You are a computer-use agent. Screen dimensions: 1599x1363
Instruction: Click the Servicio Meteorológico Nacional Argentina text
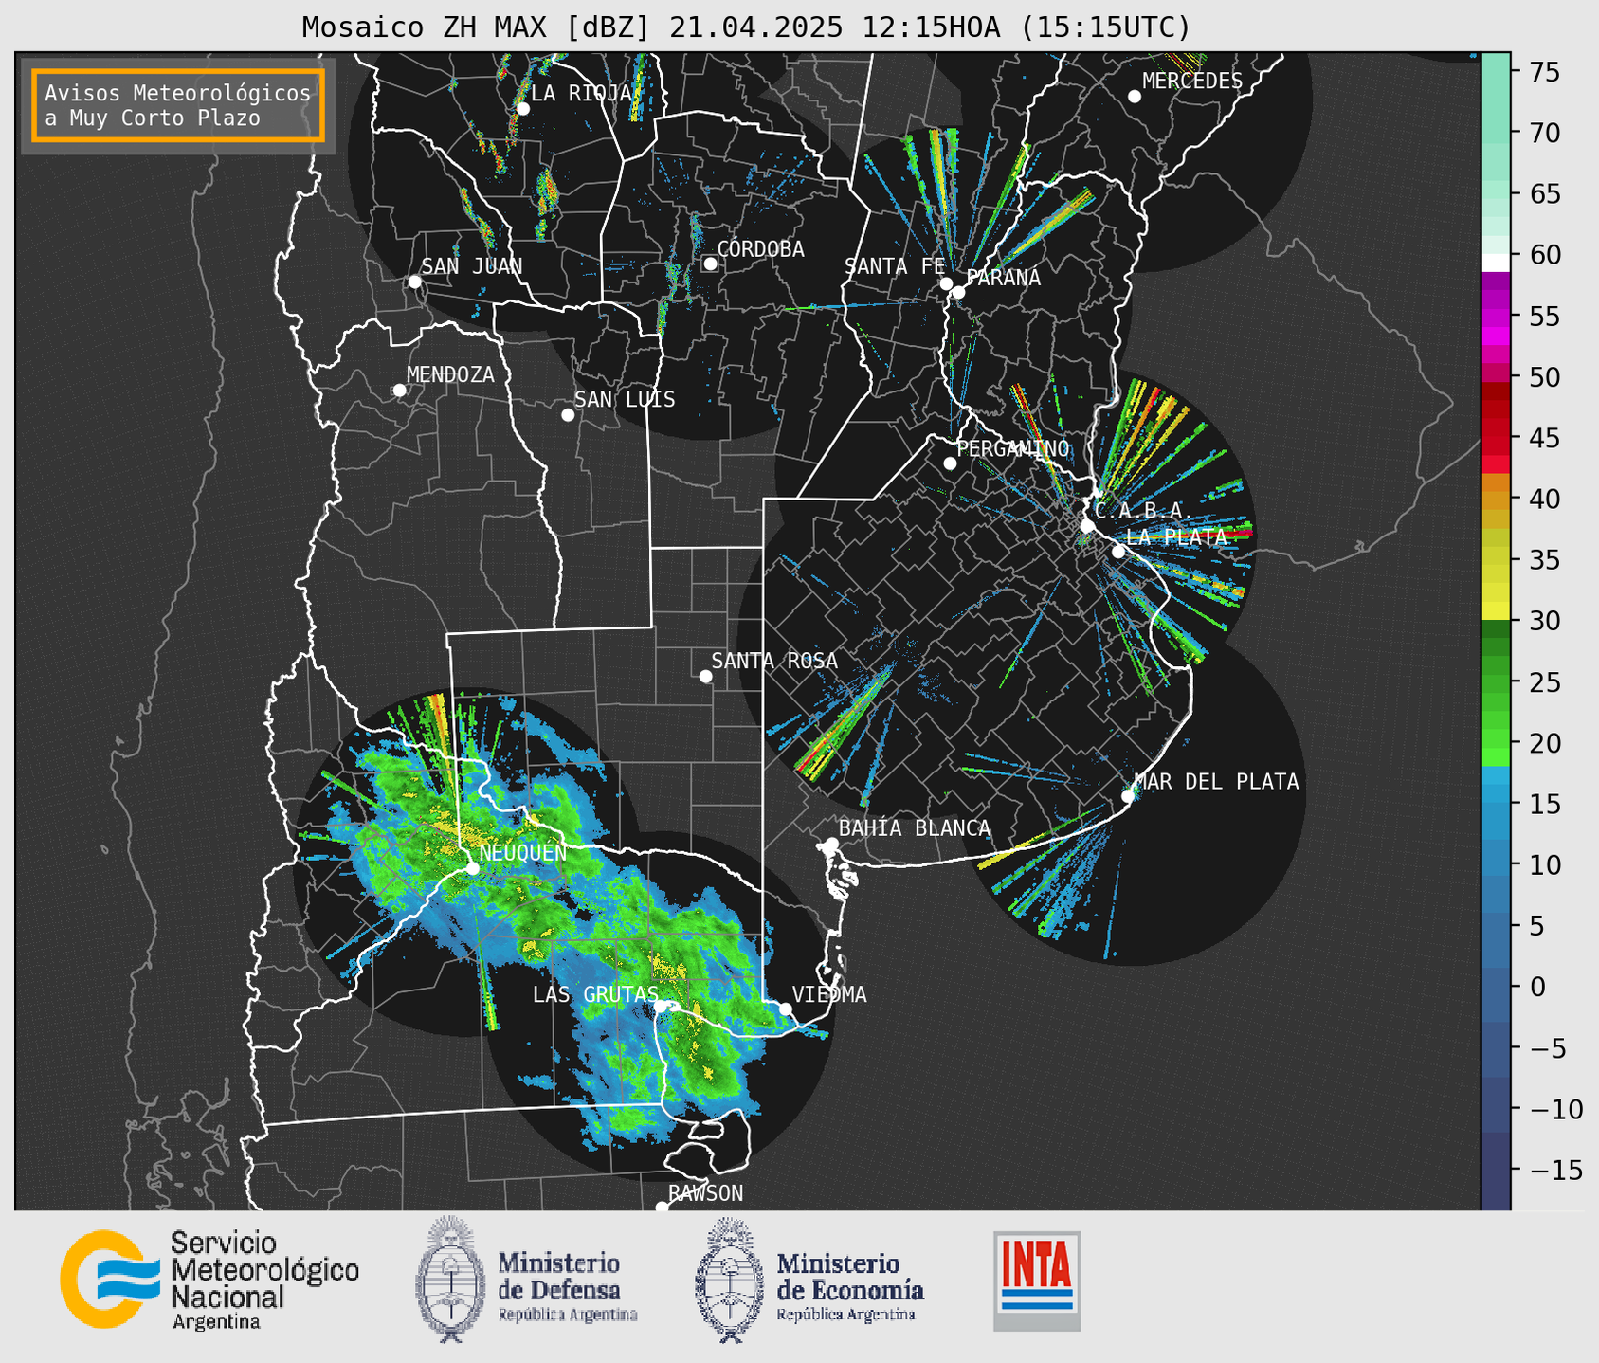(x=265, y=1281)
